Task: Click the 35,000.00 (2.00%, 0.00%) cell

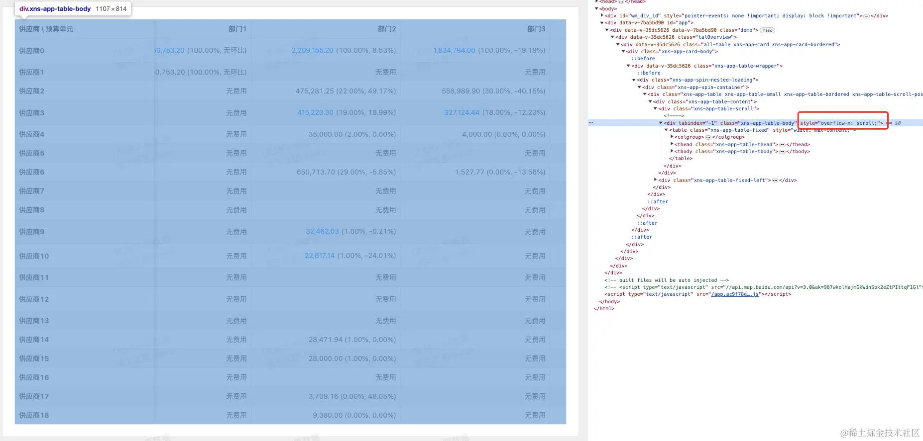Action: click(x=352, y=134)
